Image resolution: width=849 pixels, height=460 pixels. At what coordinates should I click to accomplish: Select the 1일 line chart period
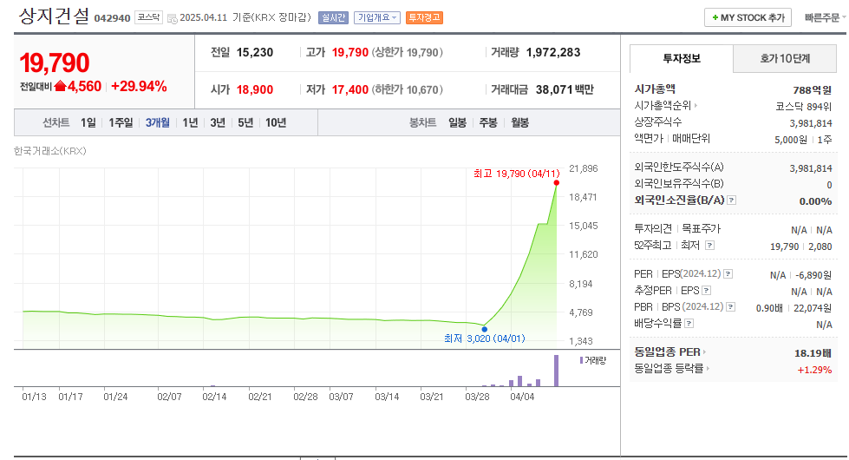tap(88, 123)
